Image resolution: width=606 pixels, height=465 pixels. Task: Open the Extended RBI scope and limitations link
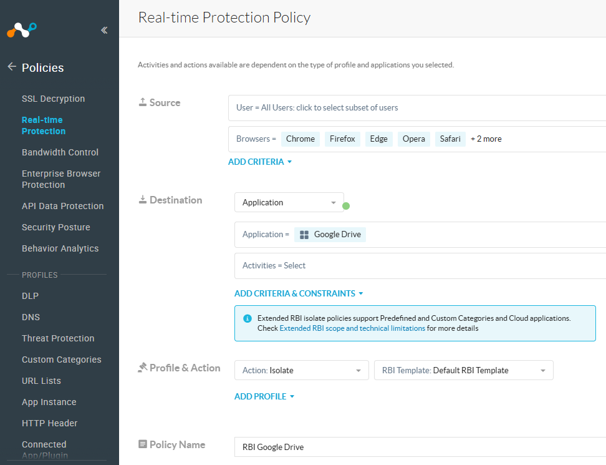pos(352,328)
